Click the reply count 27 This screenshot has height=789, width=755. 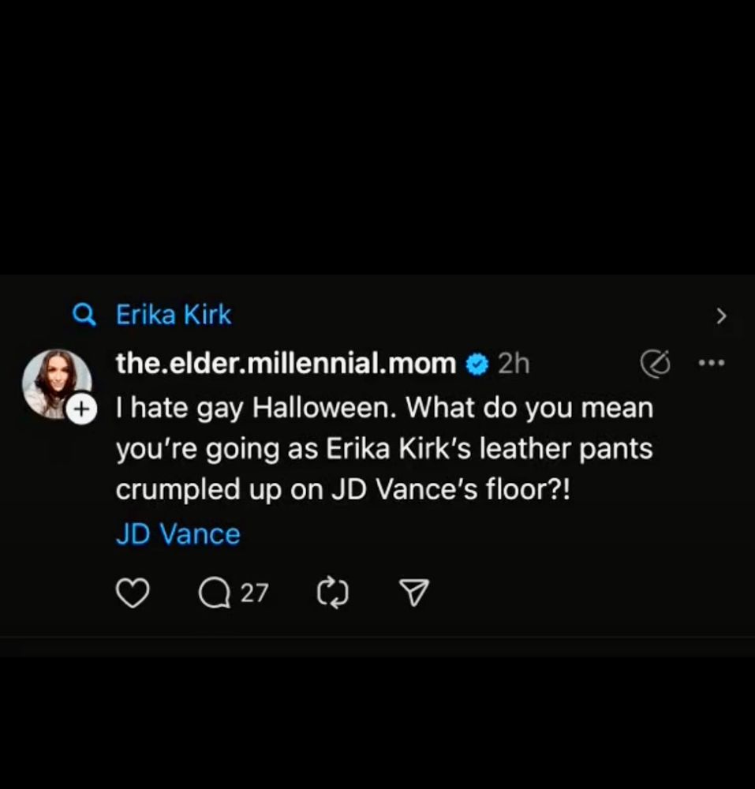click(254, 593)
